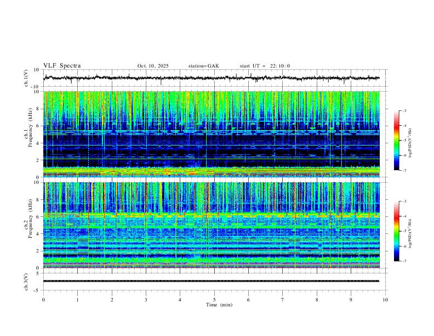Click the 6 kHz tick on ch.2 frequency axis

(x=38, y=217)
